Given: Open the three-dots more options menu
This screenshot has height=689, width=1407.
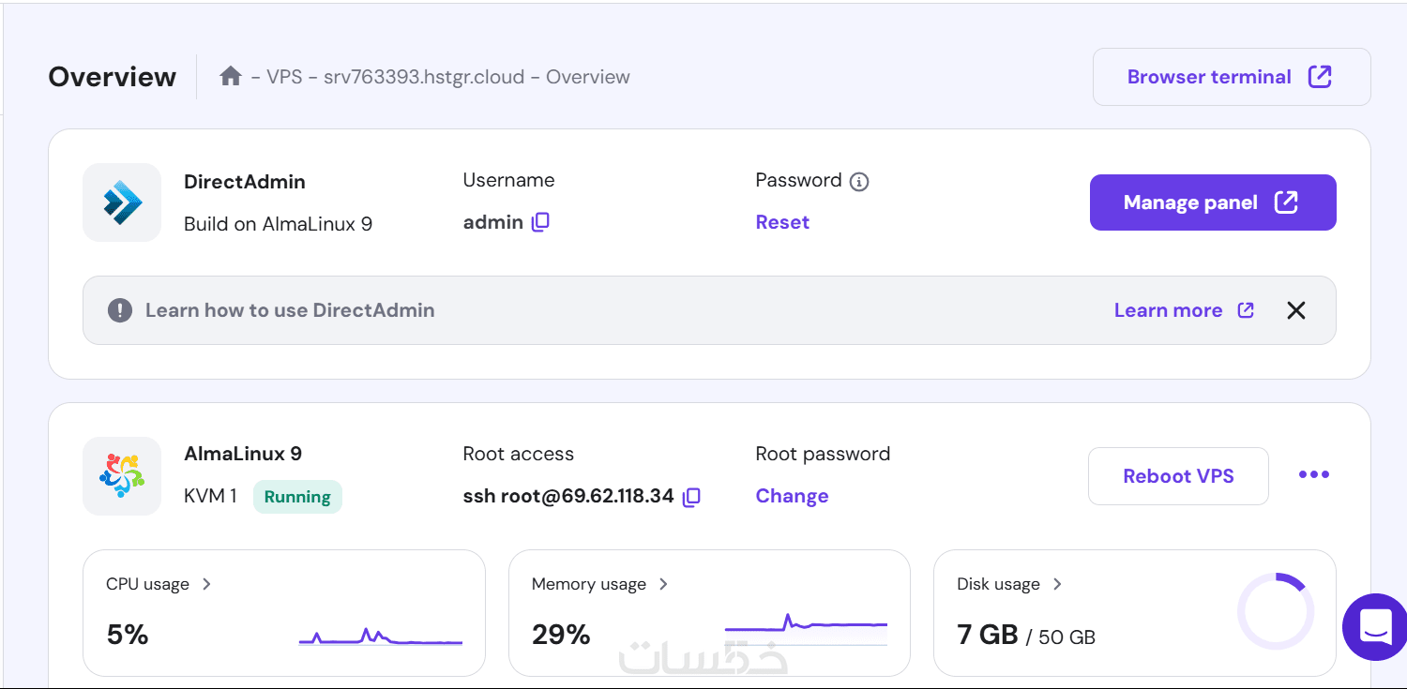Looking at the screenshot, I should click(x=1314, y=474).
